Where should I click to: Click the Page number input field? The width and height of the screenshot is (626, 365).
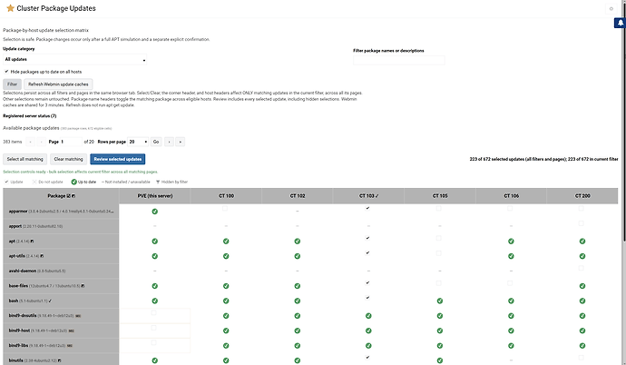[x=71, y=142]
